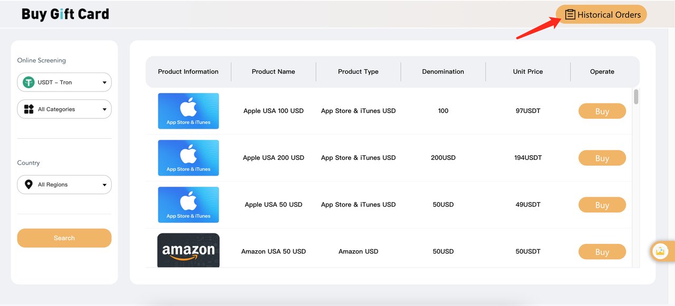Viewport: 675px width, 306px height.
Task: Click the Denomination column header
Action: click(443, 72)
